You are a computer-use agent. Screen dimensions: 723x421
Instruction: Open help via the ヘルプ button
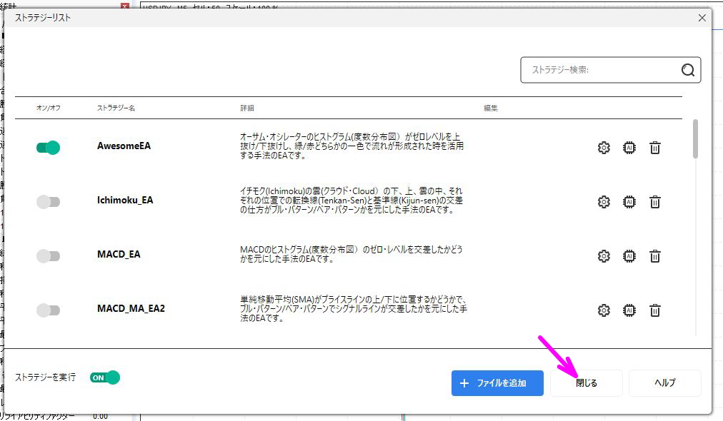664,383
